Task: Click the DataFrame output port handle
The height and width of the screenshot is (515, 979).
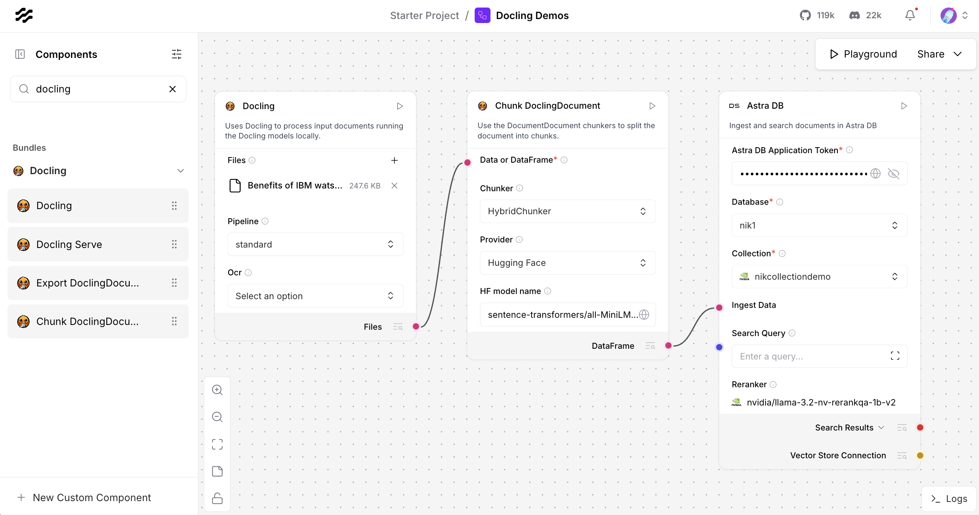Action: click(668, 346)
